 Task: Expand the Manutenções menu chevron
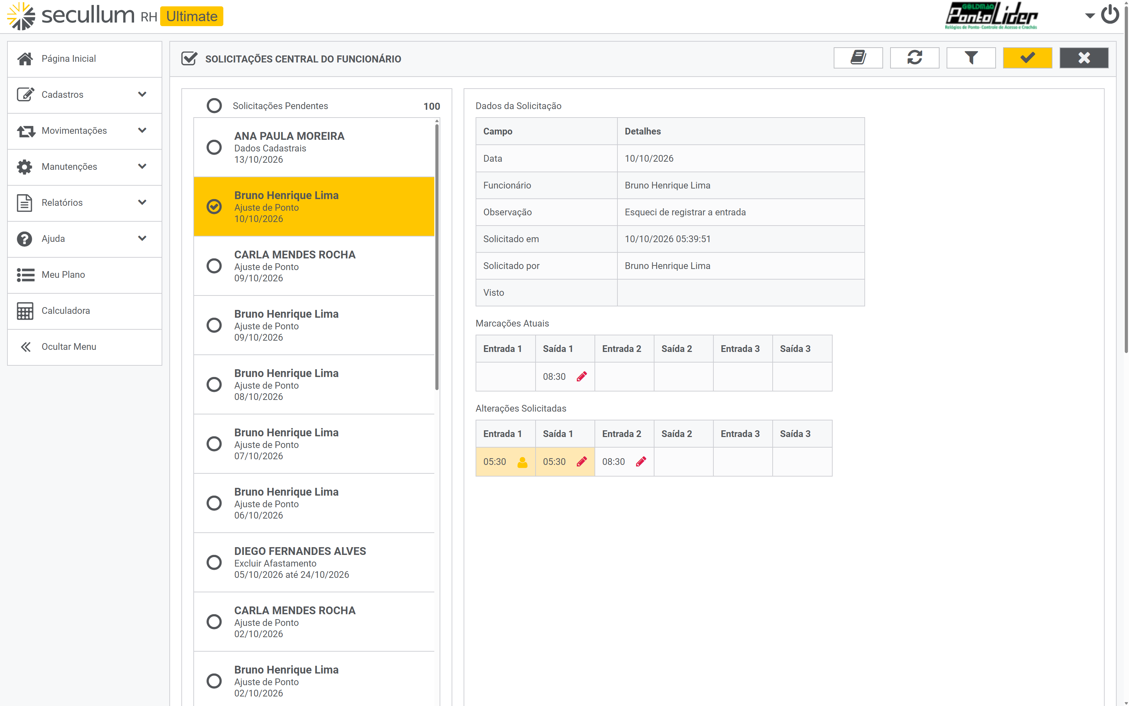click(x=142, y=166)
